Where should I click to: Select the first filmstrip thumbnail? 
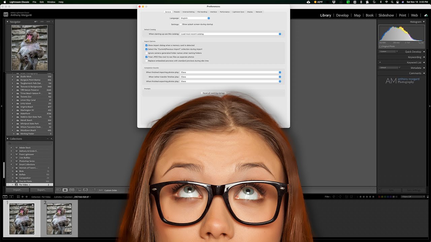(22, 219)
